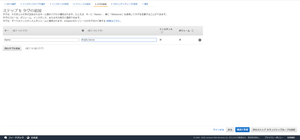Open 詳細はこちら link
This screenshot has height=140, width=300.
coord(113,21)
